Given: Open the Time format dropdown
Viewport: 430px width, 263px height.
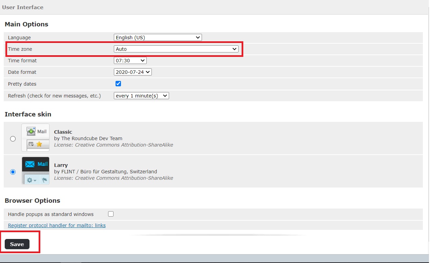Looking at the screenshot, I should point(130,61).
